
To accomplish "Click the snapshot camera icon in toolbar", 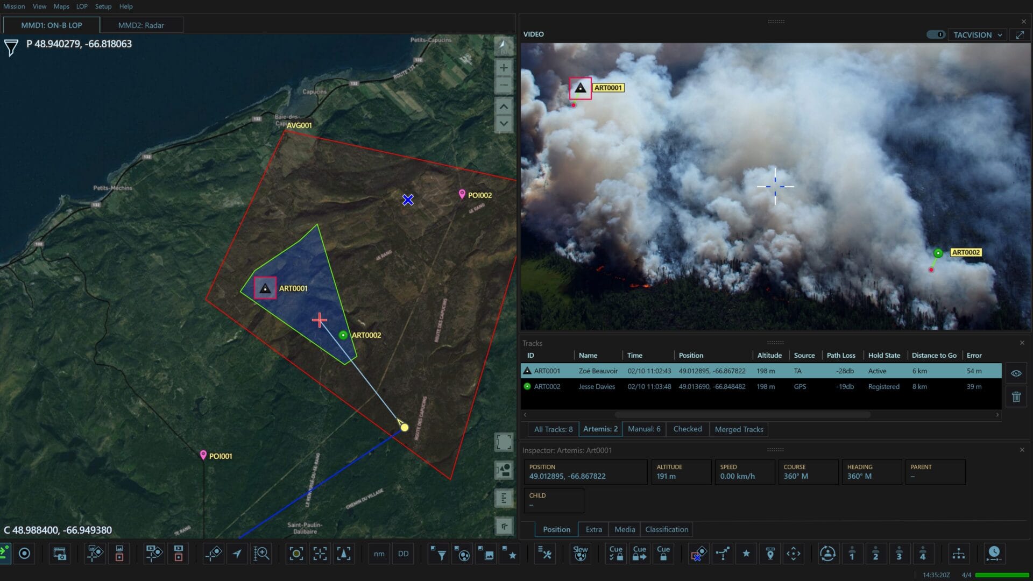I will point(60,554).
